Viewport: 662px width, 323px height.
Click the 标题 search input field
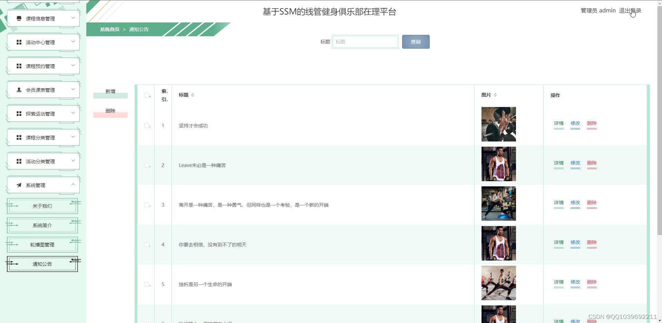pyautogui.click(x=365, y=42)
